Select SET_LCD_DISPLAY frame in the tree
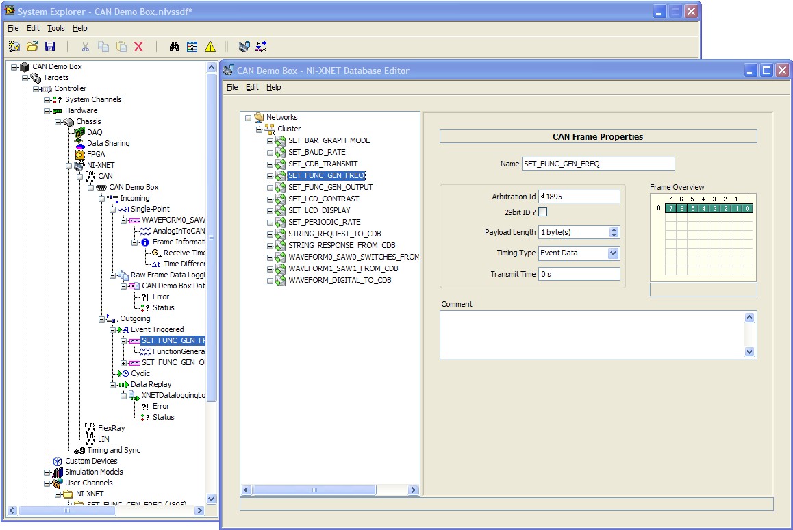 click(x=319, y=210)
